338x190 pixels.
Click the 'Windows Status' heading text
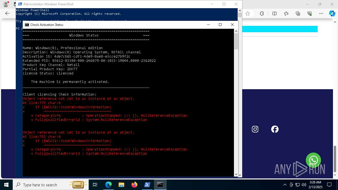(84, 35)
